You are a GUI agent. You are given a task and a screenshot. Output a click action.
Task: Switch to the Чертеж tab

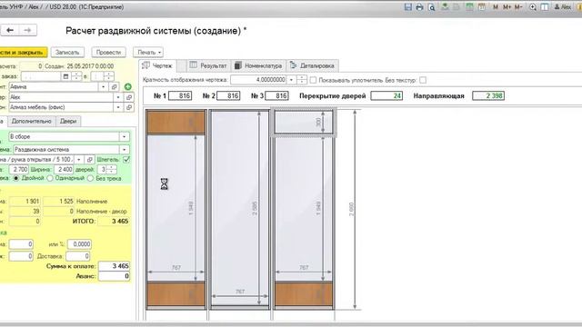point(157,65)
